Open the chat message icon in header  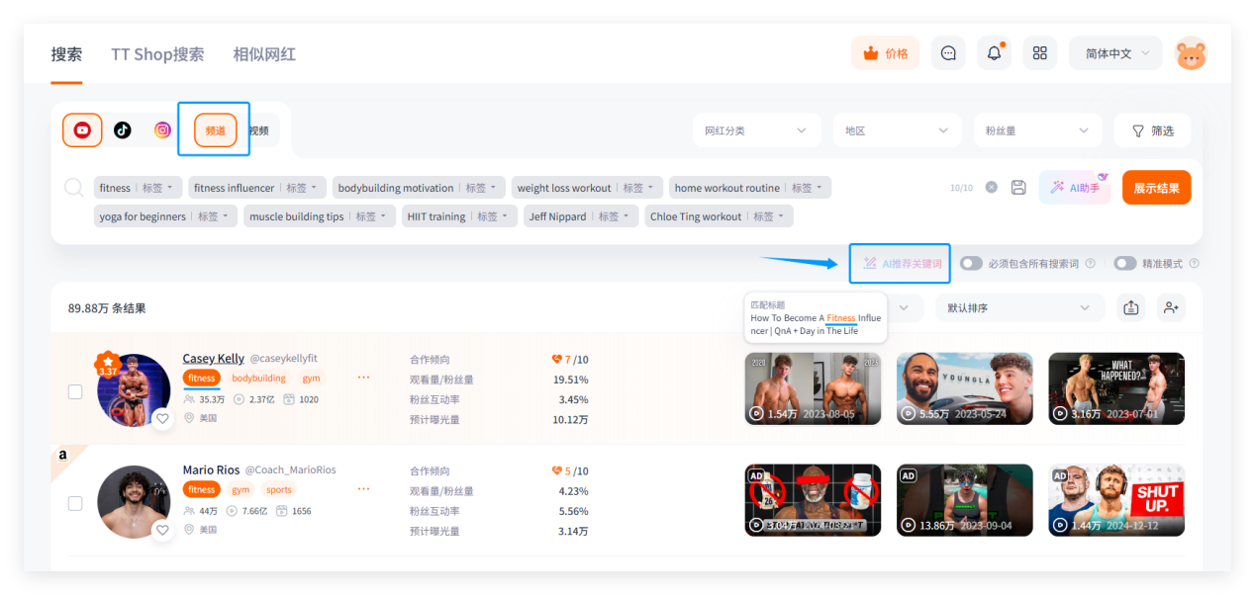(x=948, y=53)
